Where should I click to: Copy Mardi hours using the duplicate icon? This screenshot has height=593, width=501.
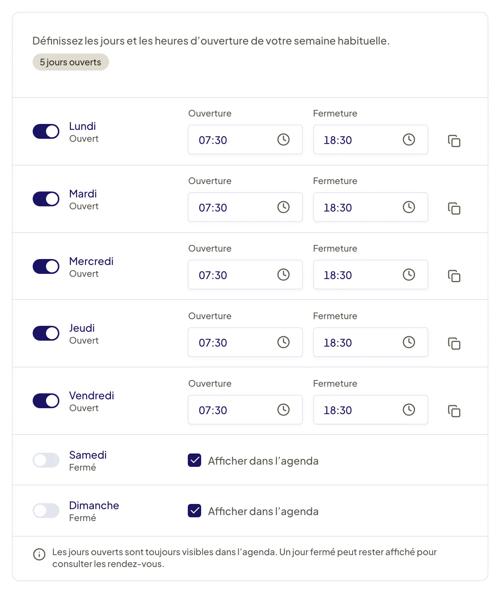[x=454, y=209]
